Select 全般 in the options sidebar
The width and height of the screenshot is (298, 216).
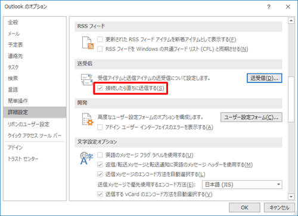pos(35,22)
